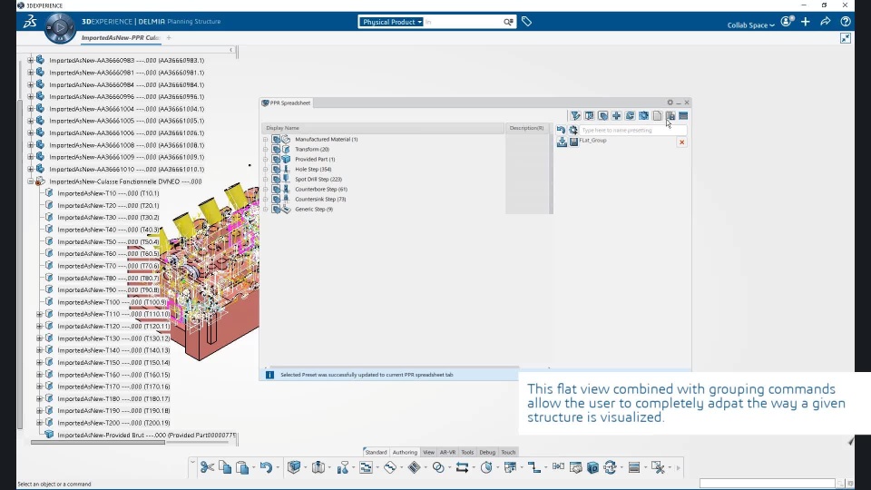
Task: Click inside the preset name input field
Action: click(633, 130)
